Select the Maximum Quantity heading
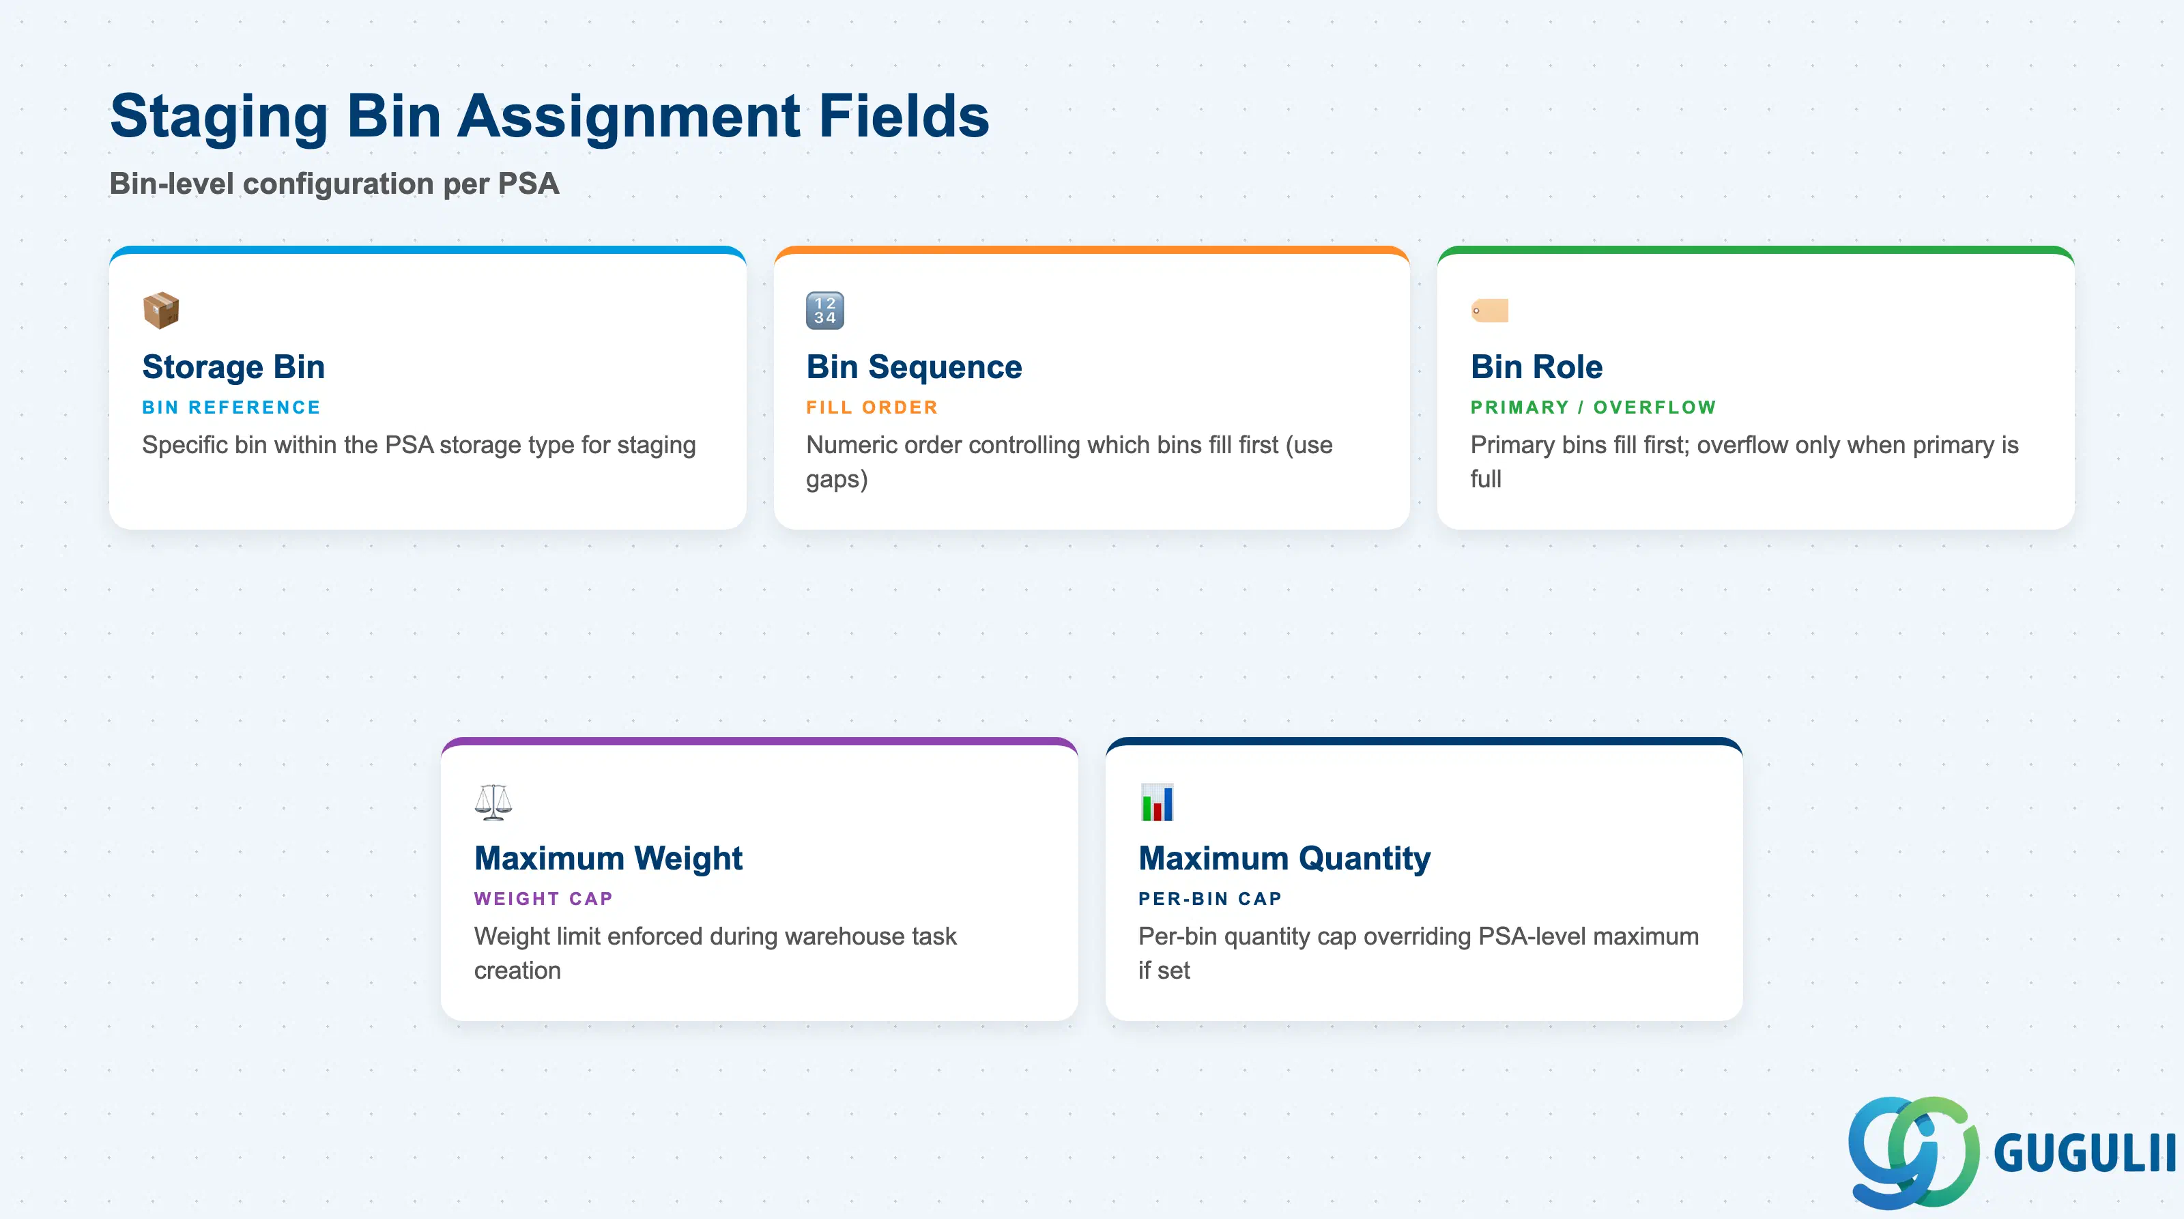This screenshot has width=2184, height=1219. tap(1284, 859)
